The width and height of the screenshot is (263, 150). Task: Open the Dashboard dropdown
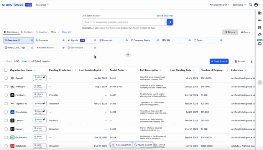(239, 5)
